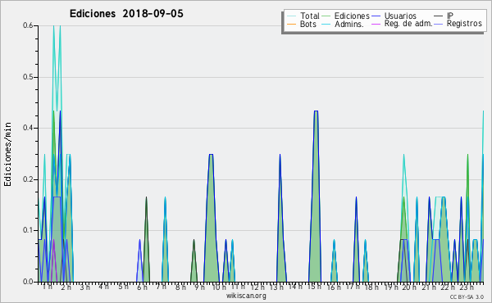This screenshot has height=303, width=492.
Task: Click the 0.5 y-axis value
Action: coord(28,77)
